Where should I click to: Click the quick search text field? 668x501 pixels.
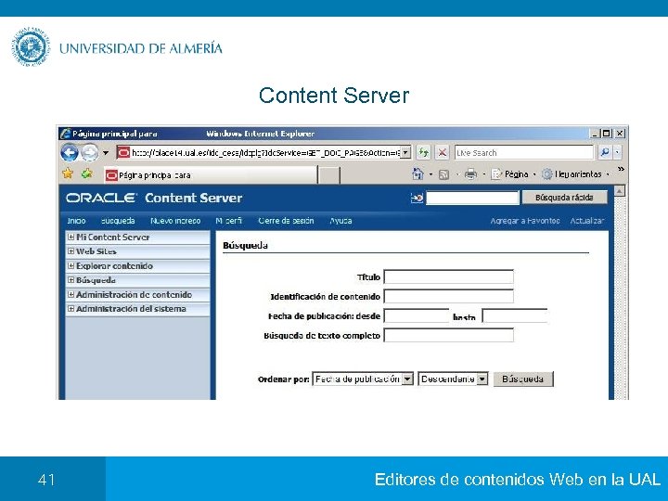tap(472, 198)
